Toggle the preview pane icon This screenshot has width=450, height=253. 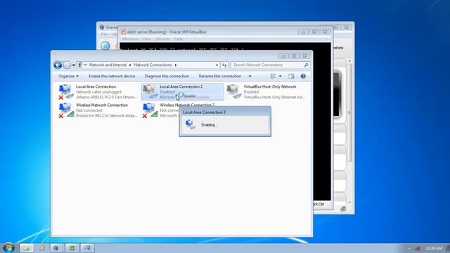[x=291, y=76]
